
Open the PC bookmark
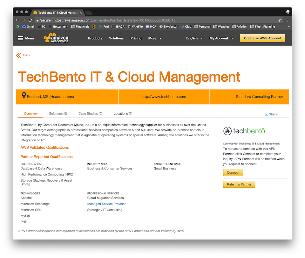pyautogui.click(x=42, y=26)
